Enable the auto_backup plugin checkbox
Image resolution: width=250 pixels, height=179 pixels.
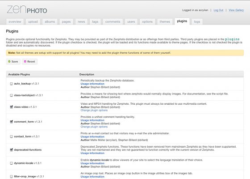[x=11, y=84]
